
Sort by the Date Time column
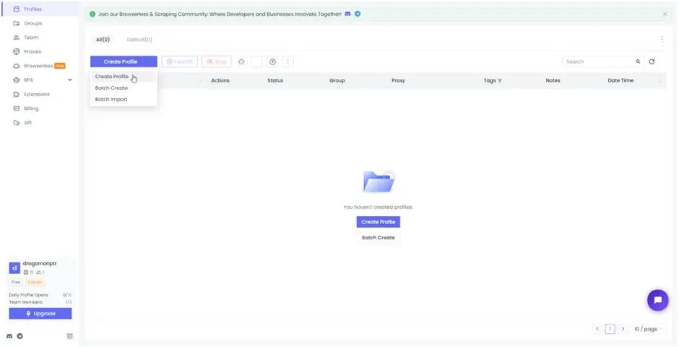point(620,80)
